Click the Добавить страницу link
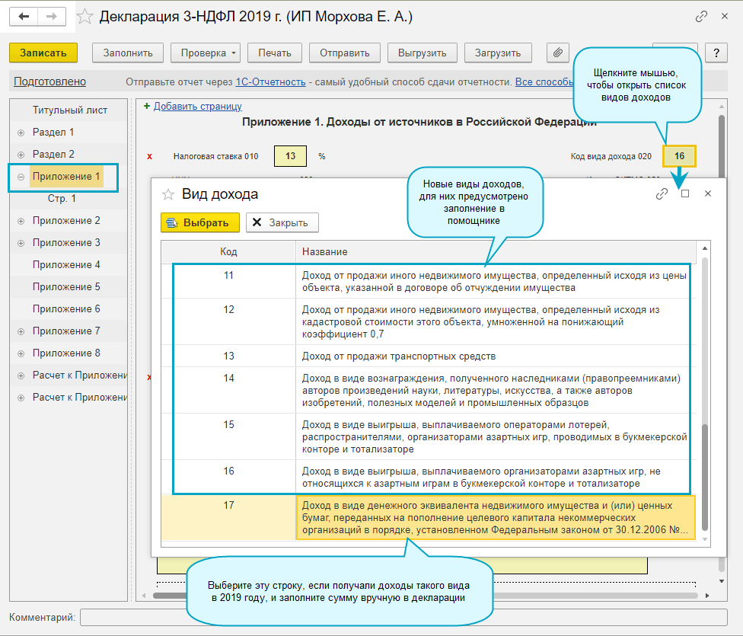 tap(198, 106)
